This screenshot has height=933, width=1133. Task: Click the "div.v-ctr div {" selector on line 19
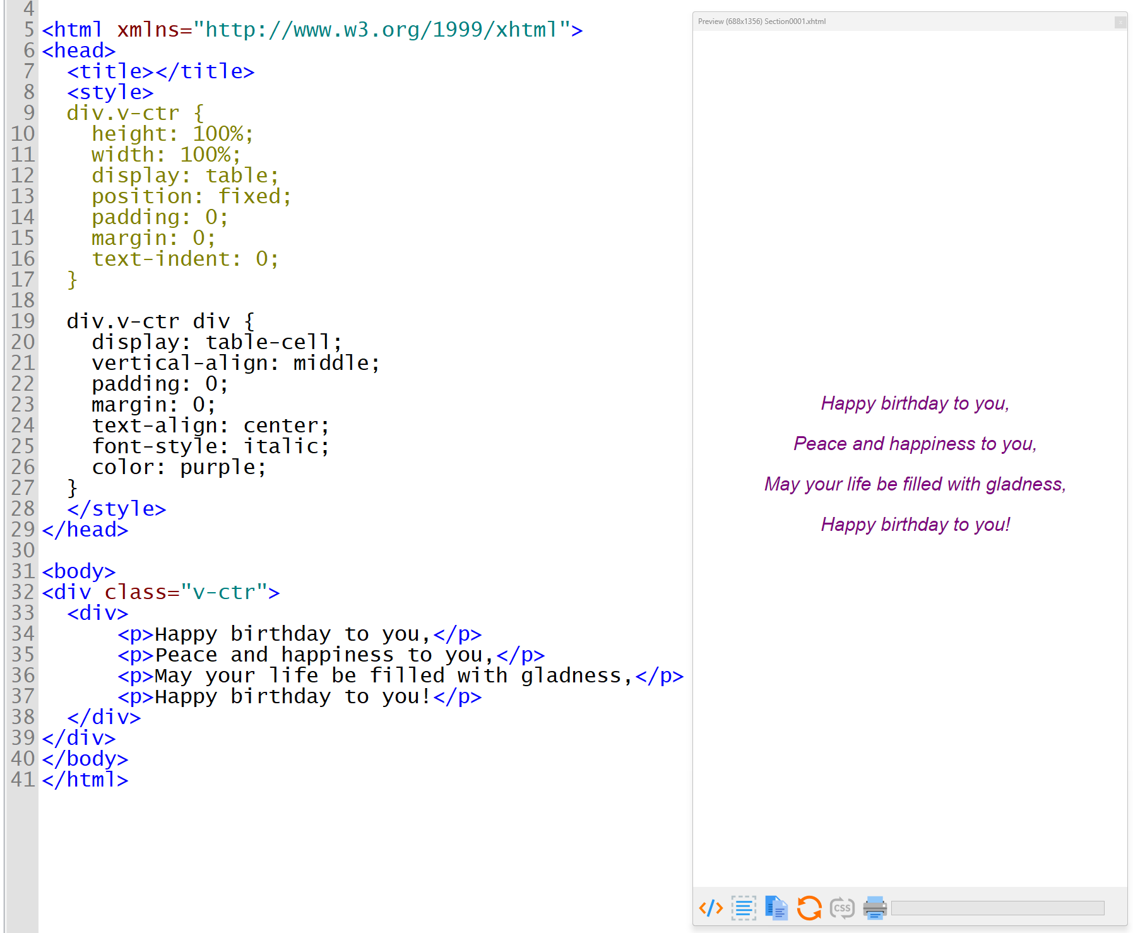click(161, 321)
